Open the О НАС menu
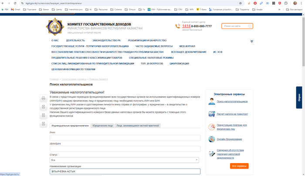 pyautogui.click(x=55, y=40)
